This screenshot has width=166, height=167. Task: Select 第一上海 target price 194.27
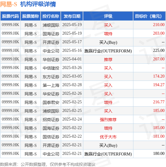point(159,85)
